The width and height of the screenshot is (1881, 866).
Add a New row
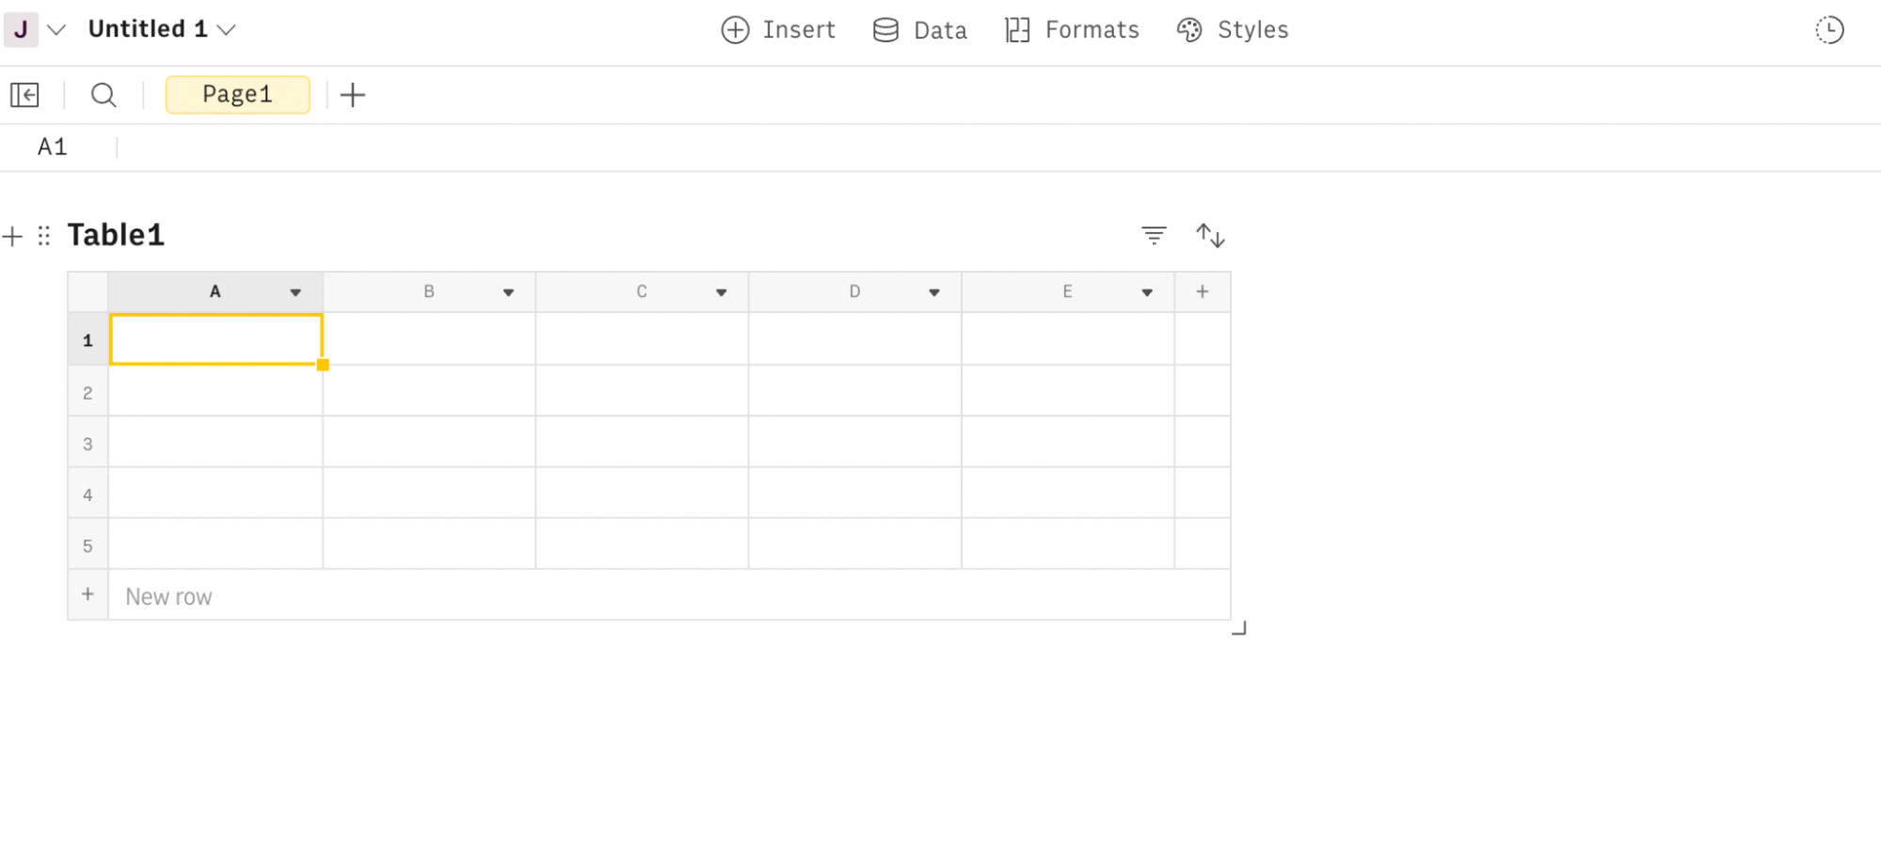pyautogui.click(x=168, y=597)
